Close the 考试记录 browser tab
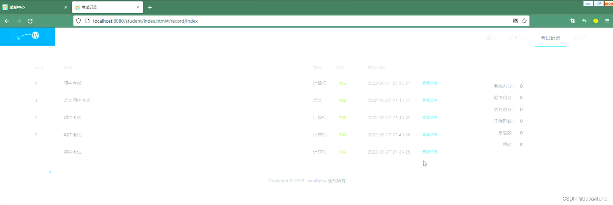 tap(137, 7)
